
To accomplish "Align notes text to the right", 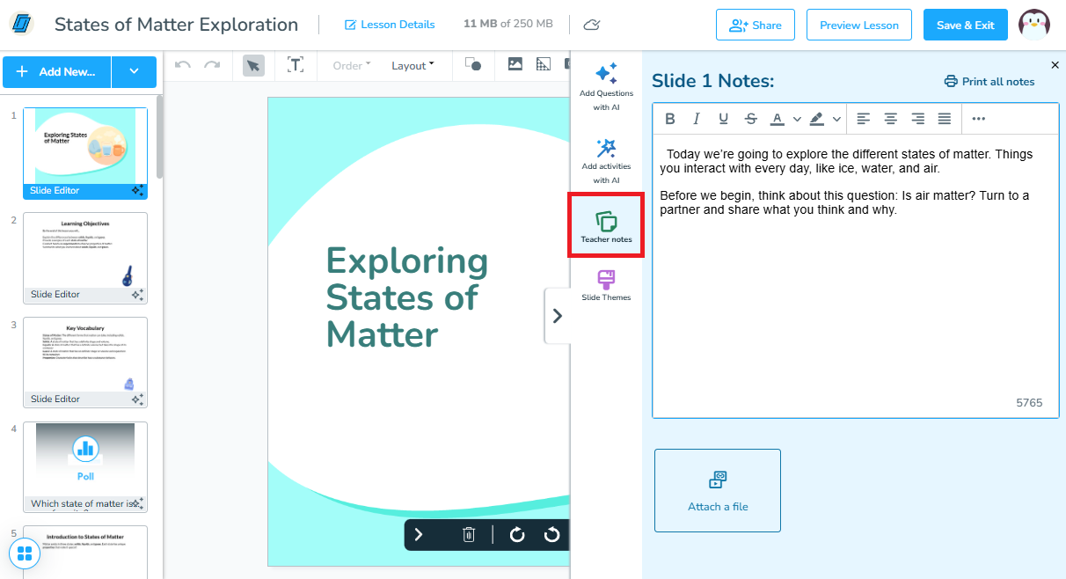I will pyautogui.click(x=918, y=119).
